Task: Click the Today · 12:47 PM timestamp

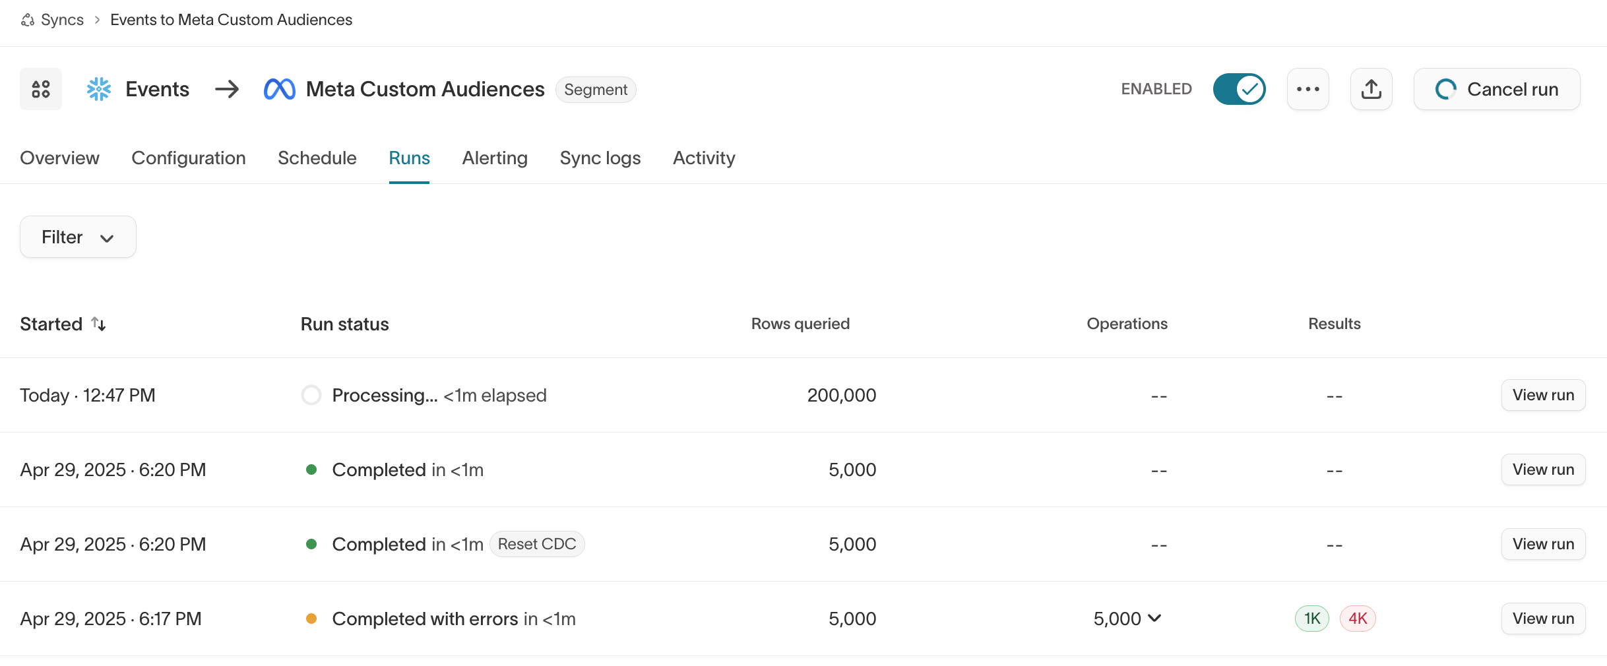Action: [x=88, y=395]
